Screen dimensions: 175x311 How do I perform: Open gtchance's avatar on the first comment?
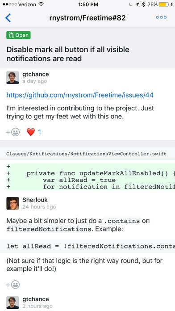tap(12, 78)
